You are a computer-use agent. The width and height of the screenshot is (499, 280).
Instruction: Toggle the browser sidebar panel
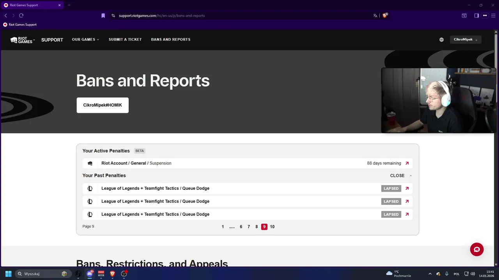[476, 16]
